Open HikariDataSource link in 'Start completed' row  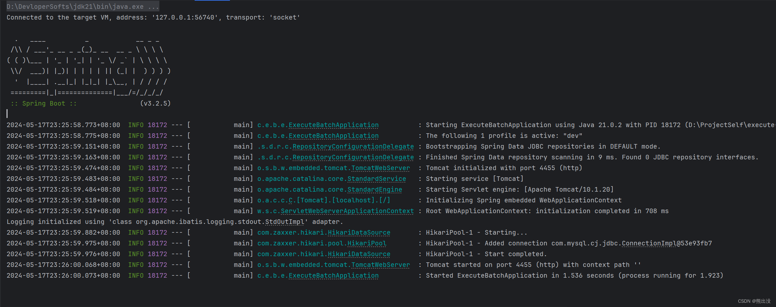pyautogui.click(x=359, y=254)
